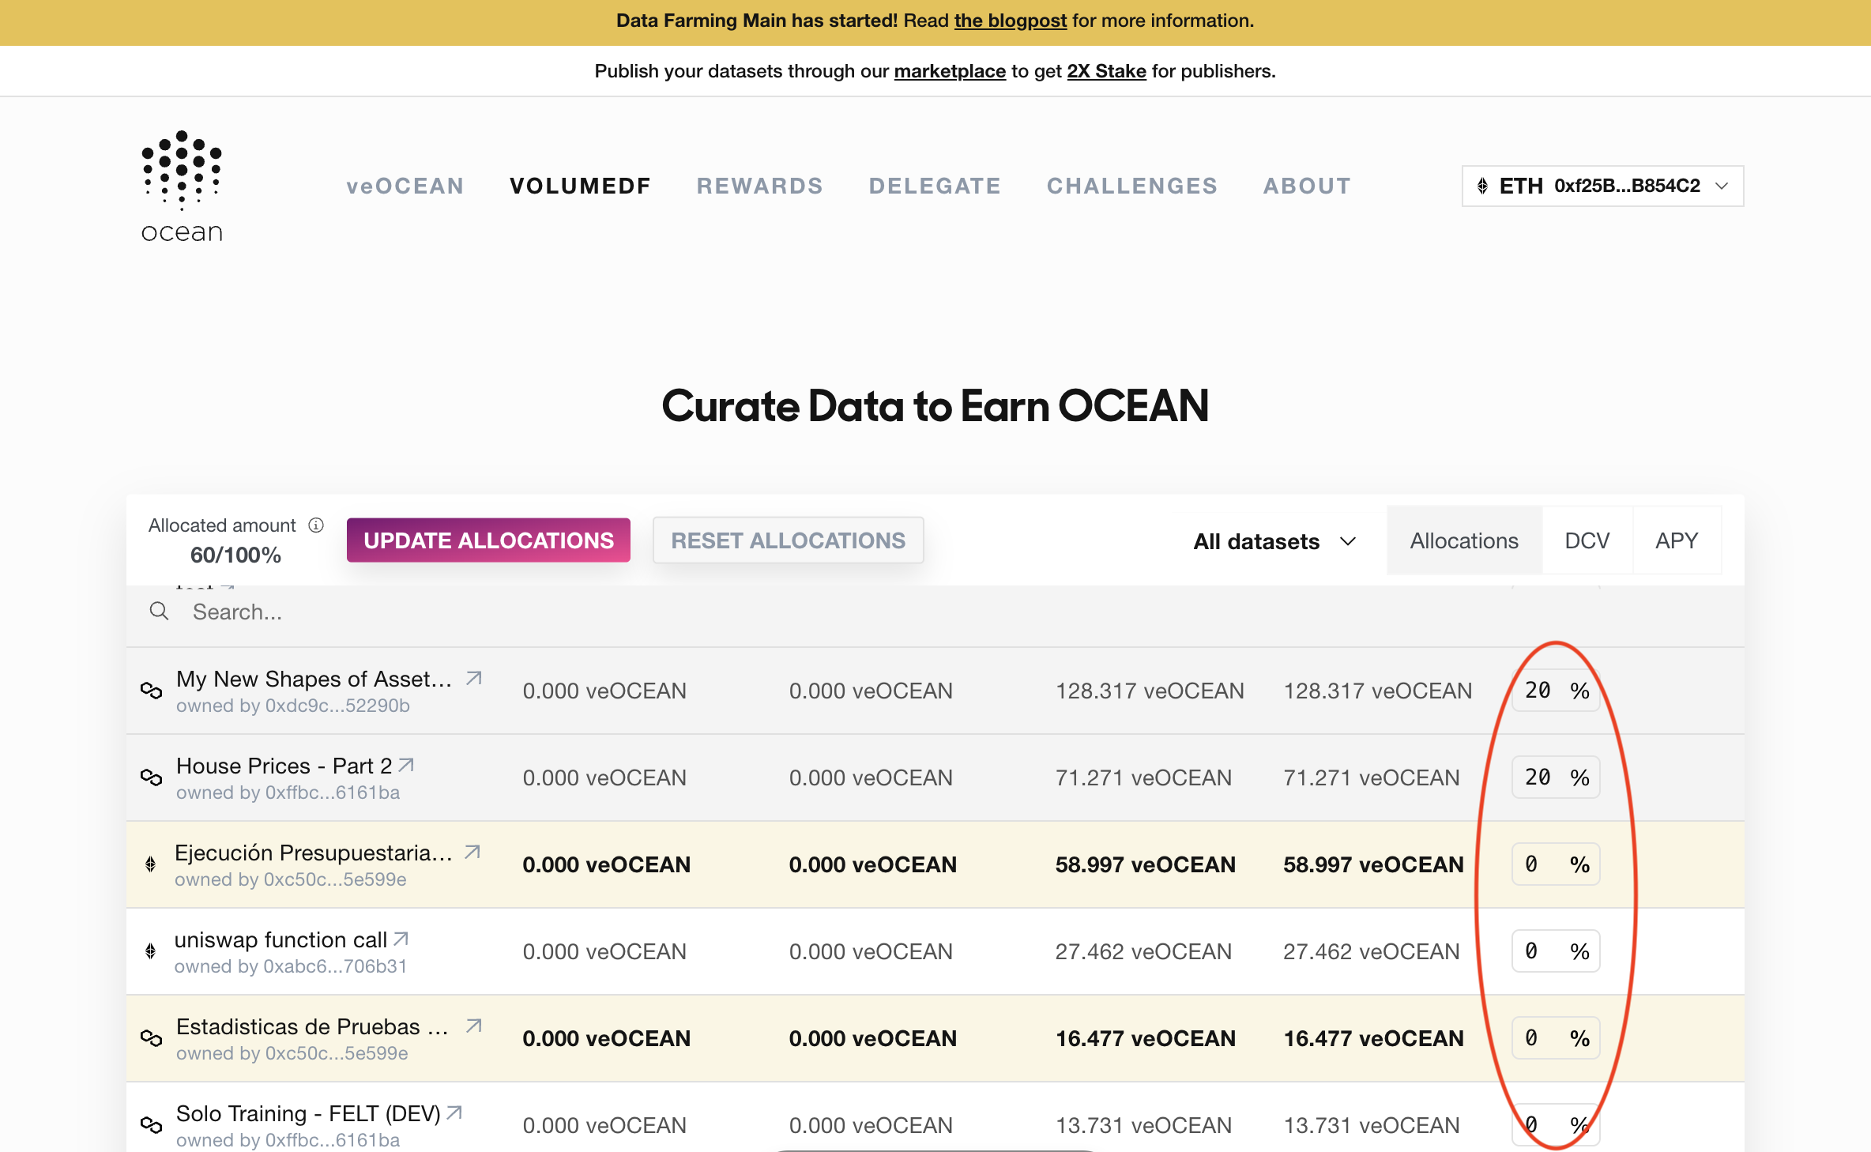Switch to the DCV view tab
Viewport: 1871px width, 1152px height.
1587,540
